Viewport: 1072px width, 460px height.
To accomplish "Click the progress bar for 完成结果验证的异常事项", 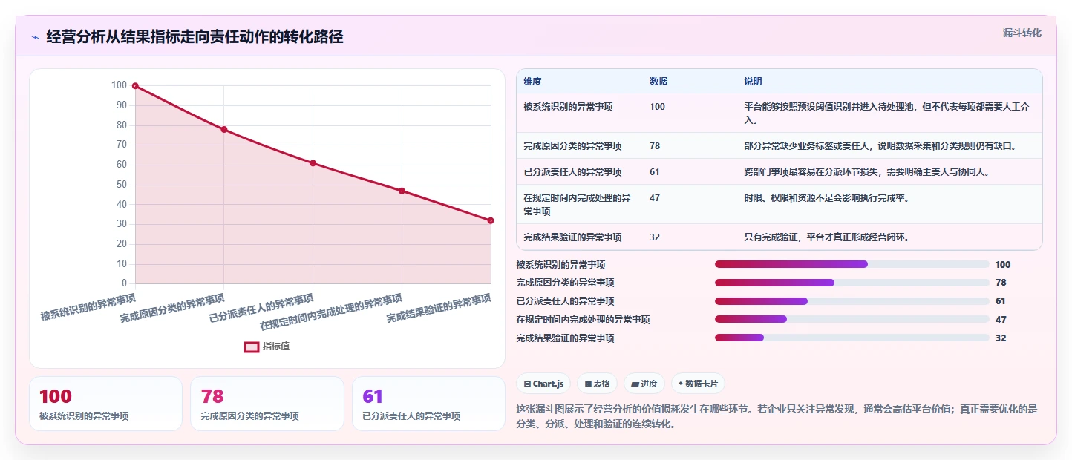I will 852,338.
